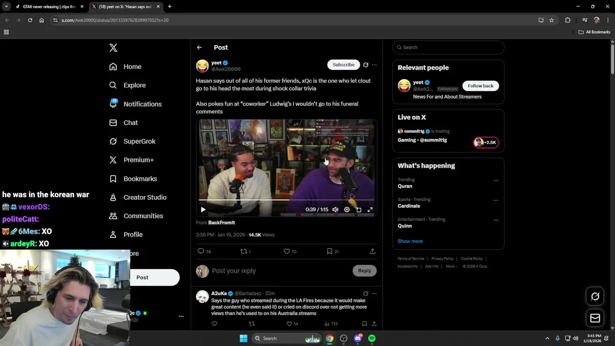Play the video in the post

click(203, 210)
